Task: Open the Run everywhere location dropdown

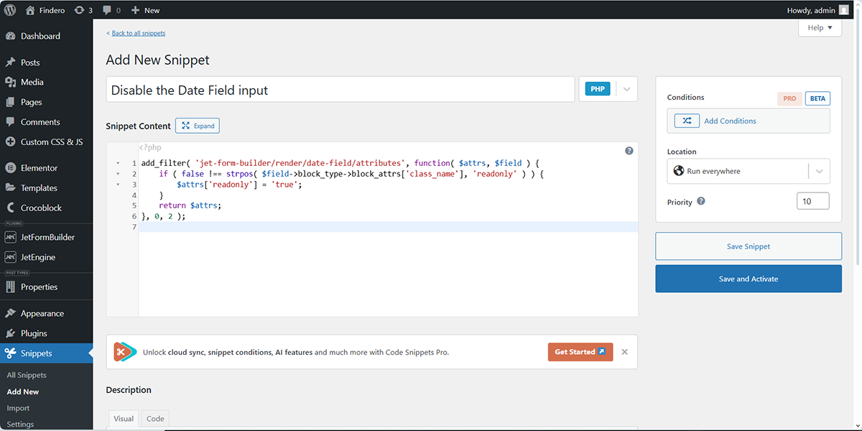Action: pyautogui.click(x=749, y=171)
